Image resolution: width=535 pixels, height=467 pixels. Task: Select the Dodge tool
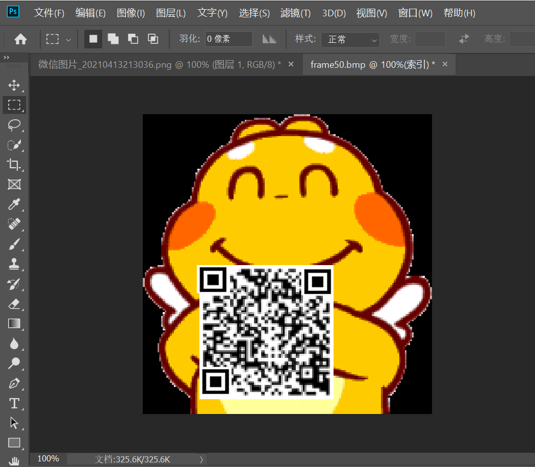pos(14,364)
